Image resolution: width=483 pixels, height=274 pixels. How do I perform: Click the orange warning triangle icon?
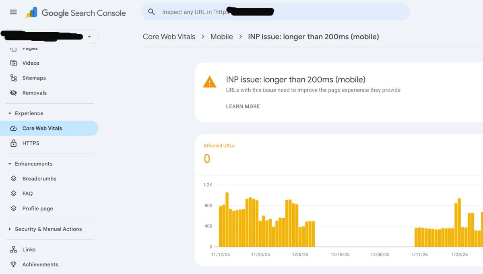coord(209,82)
